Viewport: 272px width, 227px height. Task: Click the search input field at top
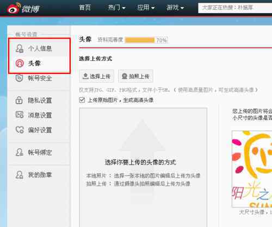click(235, 8)
